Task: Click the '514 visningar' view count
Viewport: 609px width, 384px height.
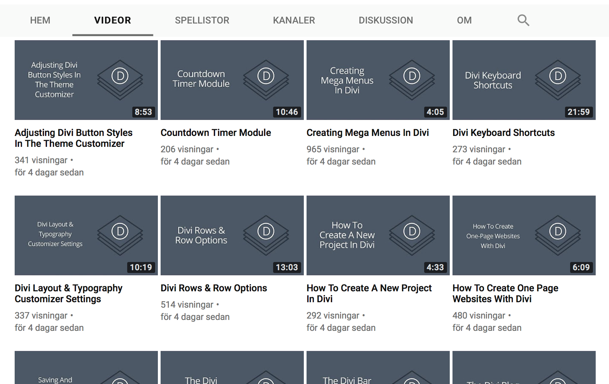Action: pos(187,305)
